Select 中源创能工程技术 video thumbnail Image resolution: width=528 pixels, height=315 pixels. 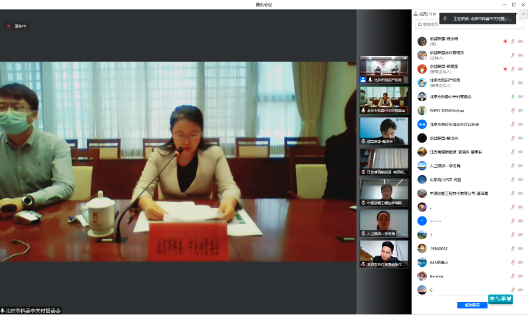click(384, 192)
